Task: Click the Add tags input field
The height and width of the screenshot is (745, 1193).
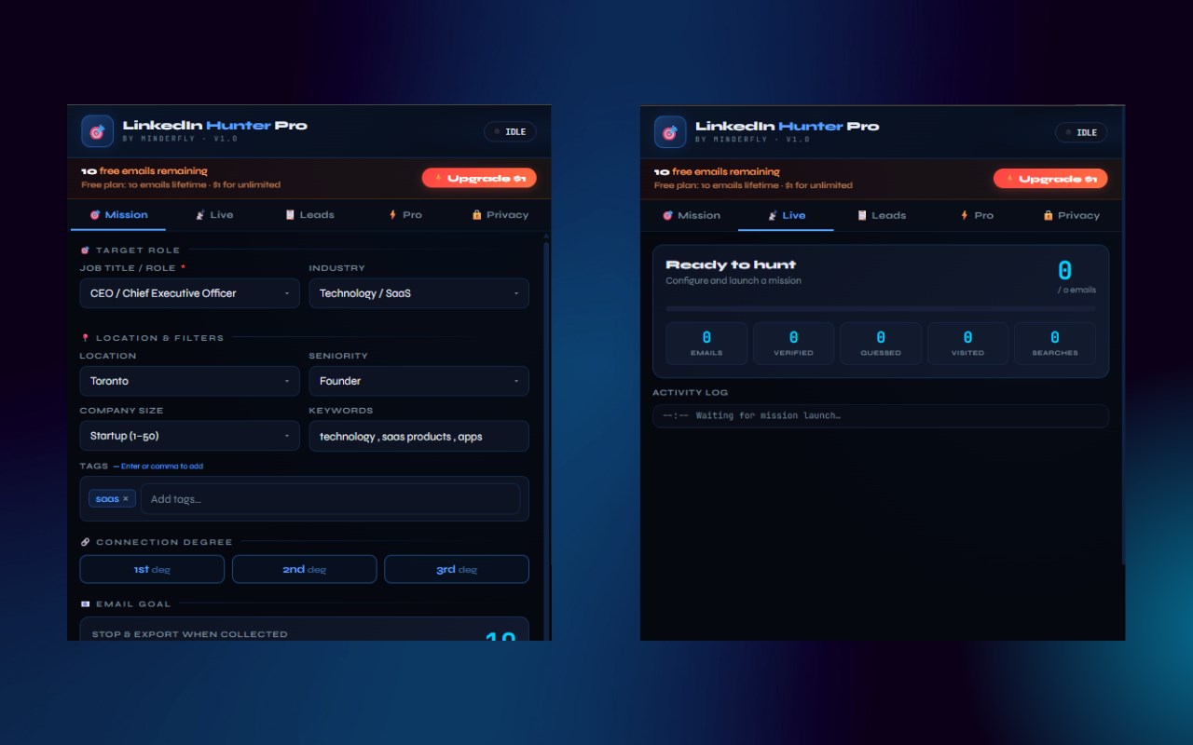Action: point(330,499)
